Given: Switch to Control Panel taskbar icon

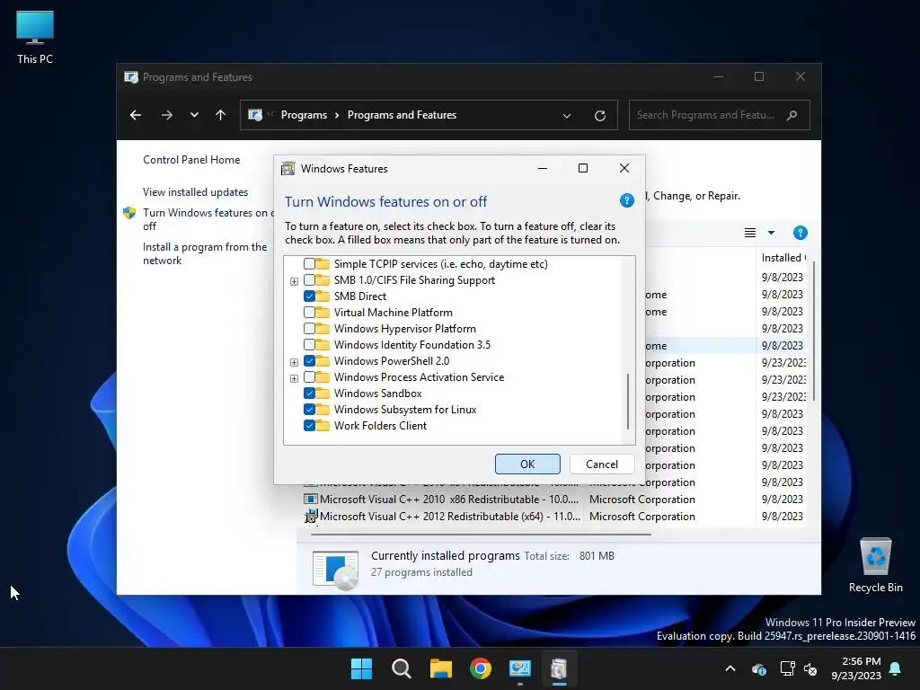Looking at the screenshot, I should click(x=520, y=668).
